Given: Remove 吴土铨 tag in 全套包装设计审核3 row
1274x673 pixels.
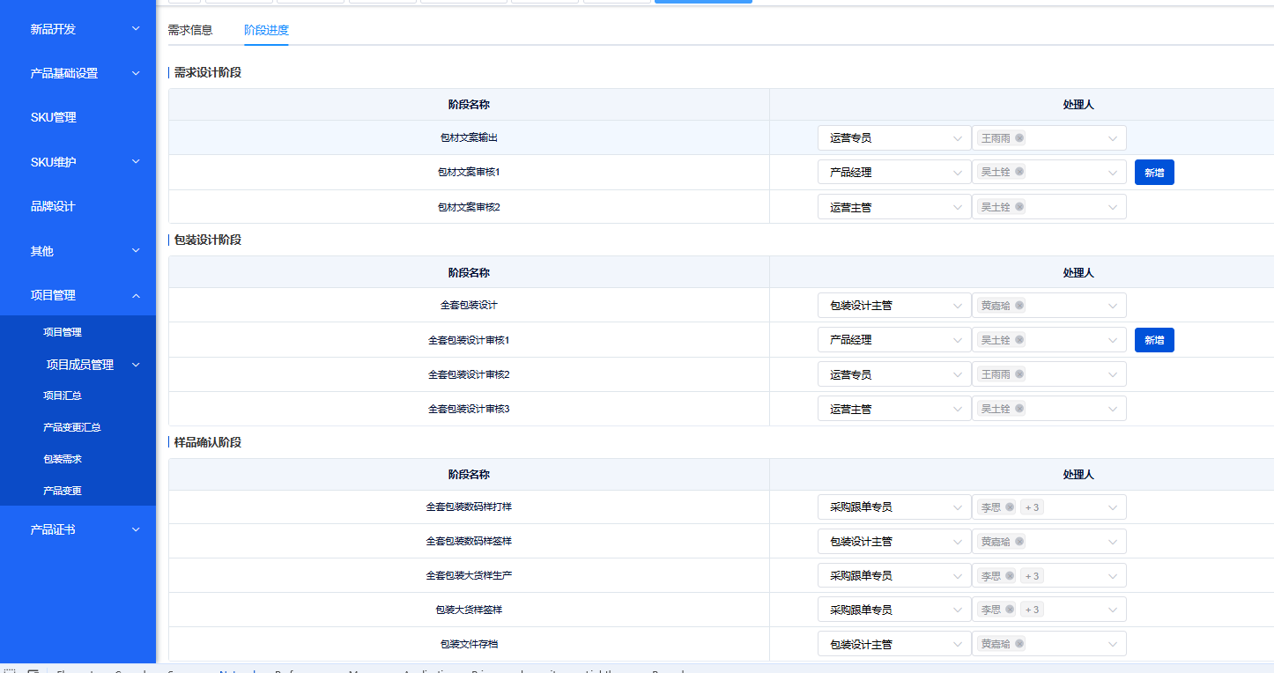Looking at the screenshot, I should [1019, 409].
